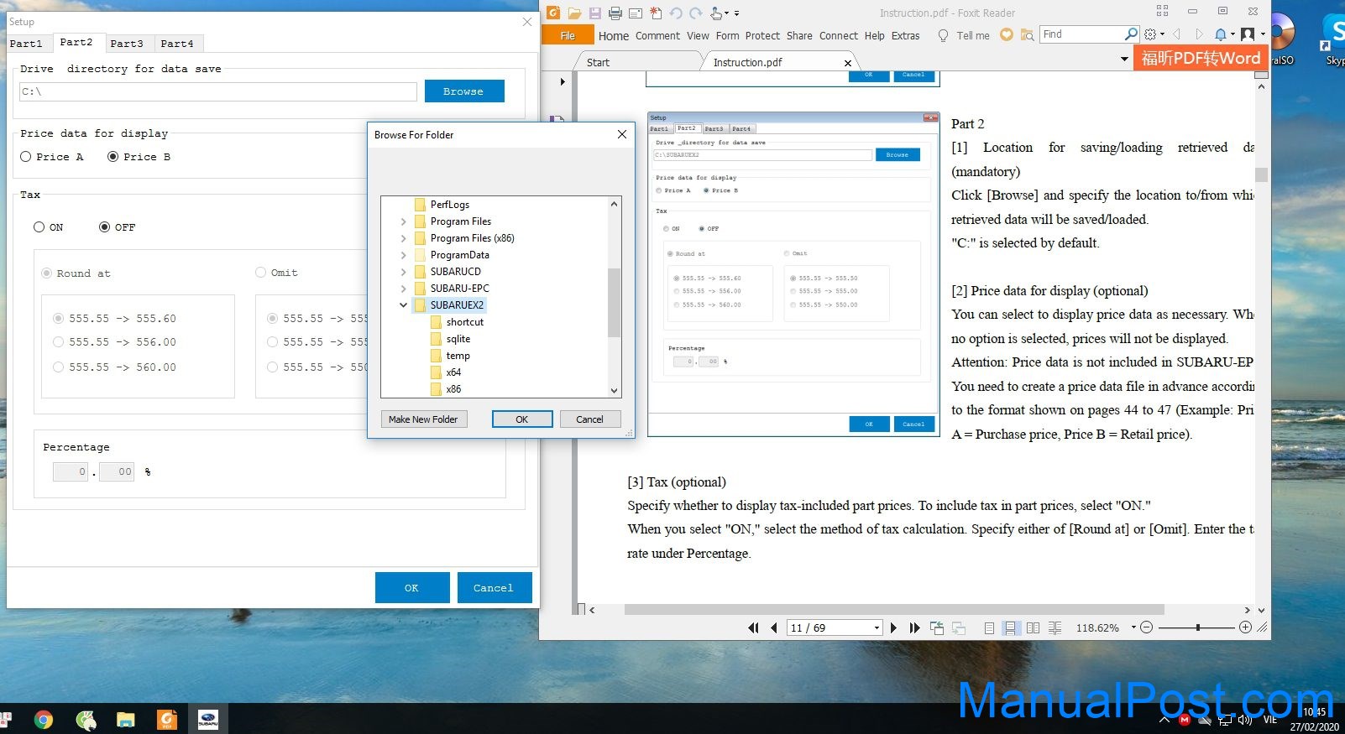
Task: Click the Save disk icon in Foxit Reader
Action: (x=594, y=13)
